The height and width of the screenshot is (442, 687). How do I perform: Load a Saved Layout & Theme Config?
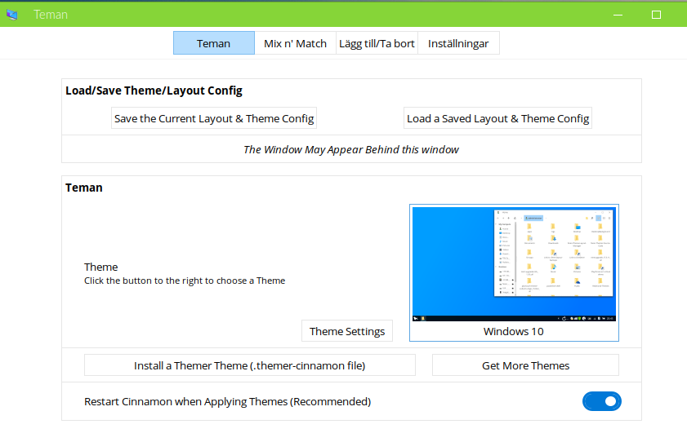497,118
